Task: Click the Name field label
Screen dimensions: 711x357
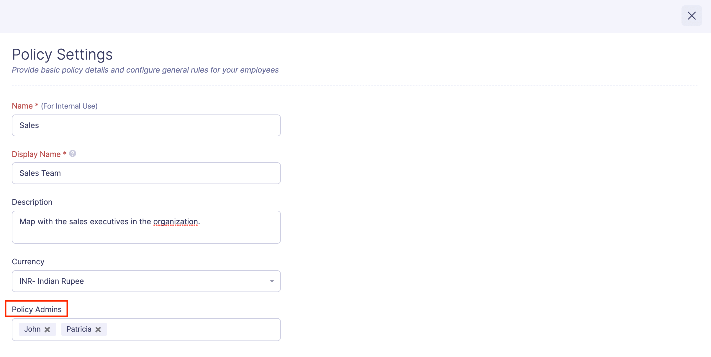Action: [x=23, y=106]
